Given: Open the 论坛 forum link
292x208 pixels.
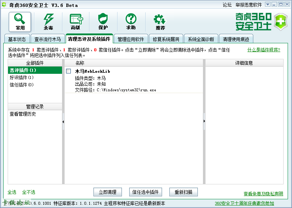Looking at the screenshot, I should [x=227, y=5].
